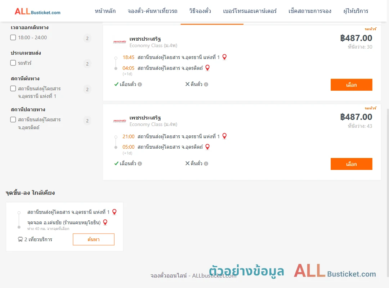This screenshot has width=389, height=288.
Task: Go to หน้าหลัก in the navigation
Action: pyautogui.click(x=105, y=11)
